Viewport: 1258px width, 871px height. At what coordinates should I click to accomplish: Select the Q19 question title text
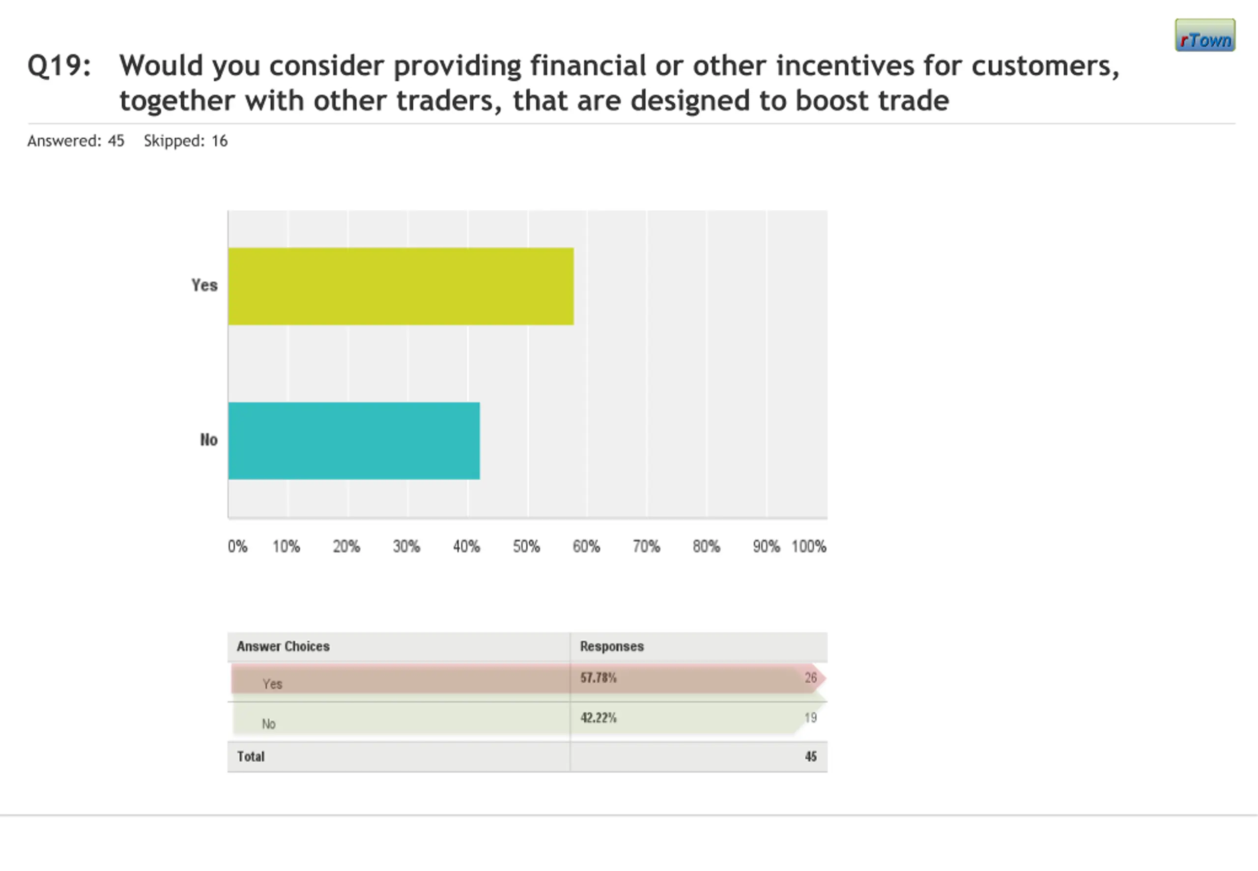[619, 83]
